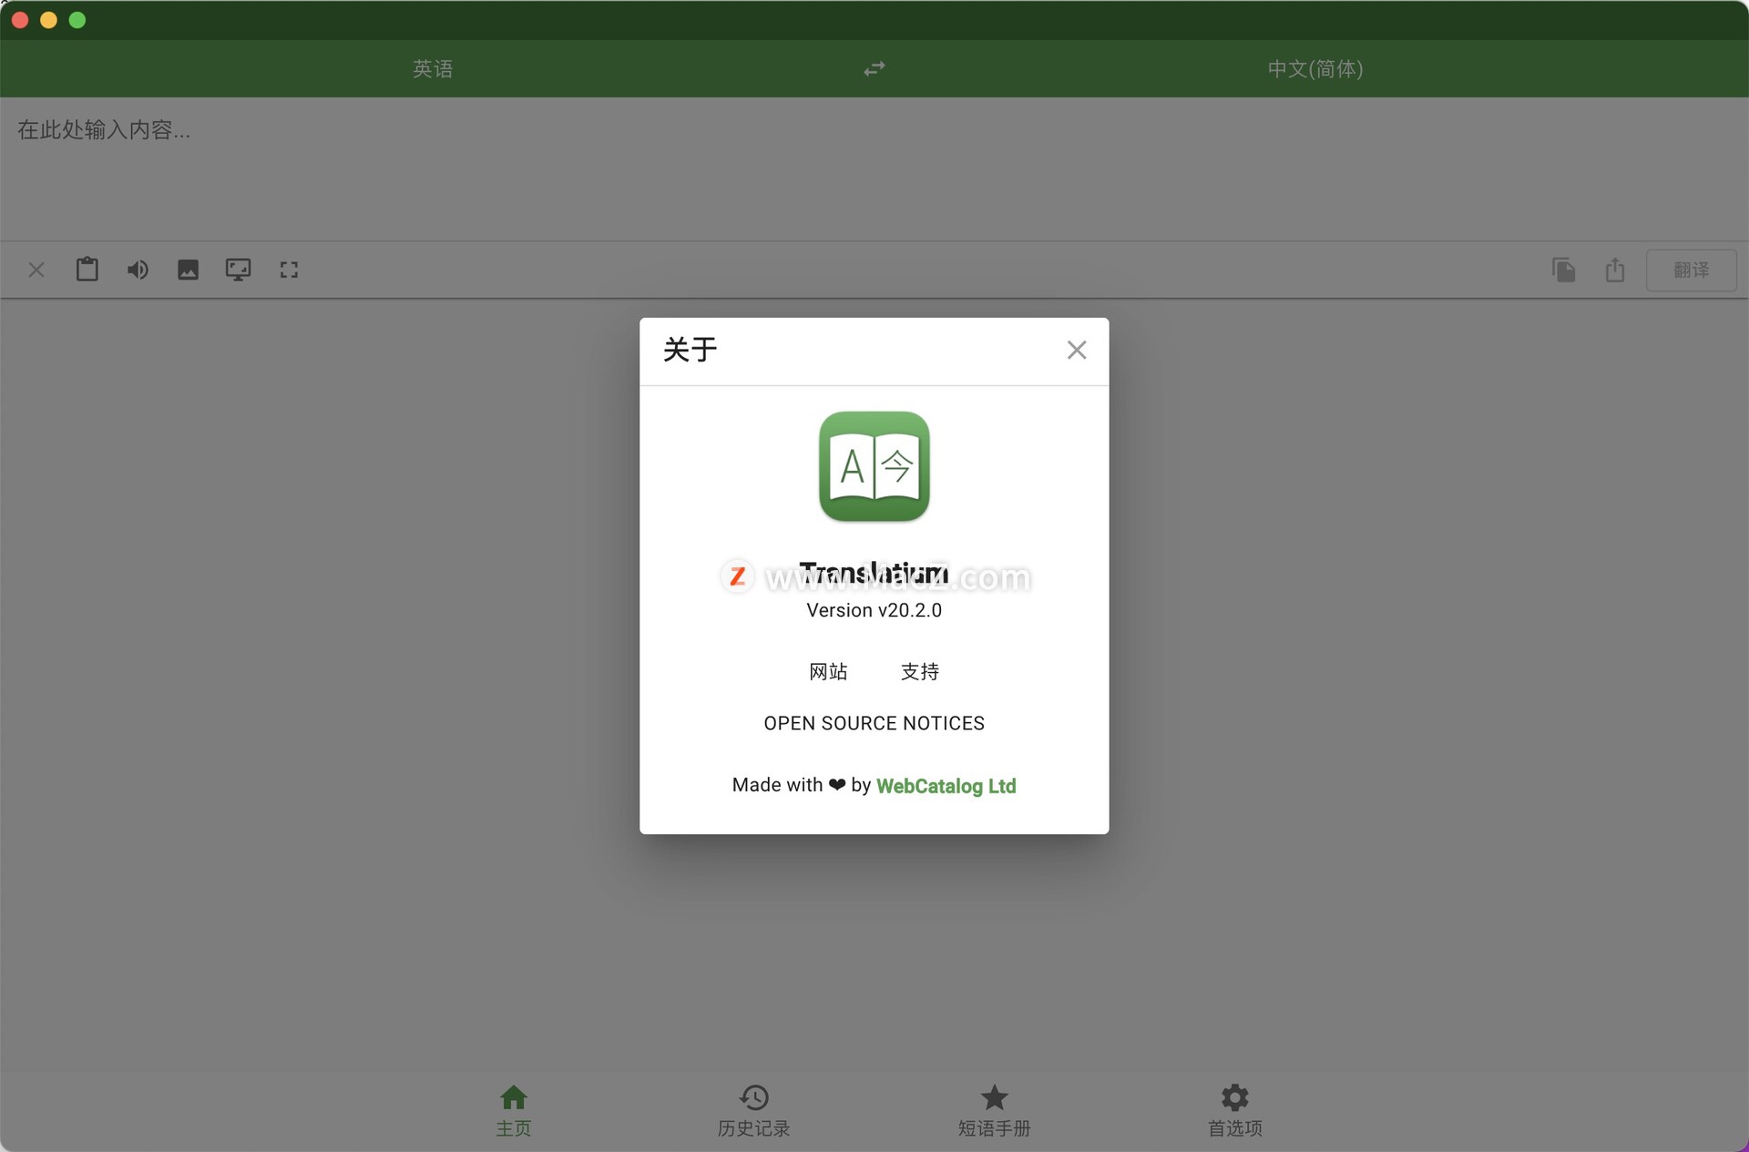
Task: Click the copy result icon on right
Action: pos(1564,270)
